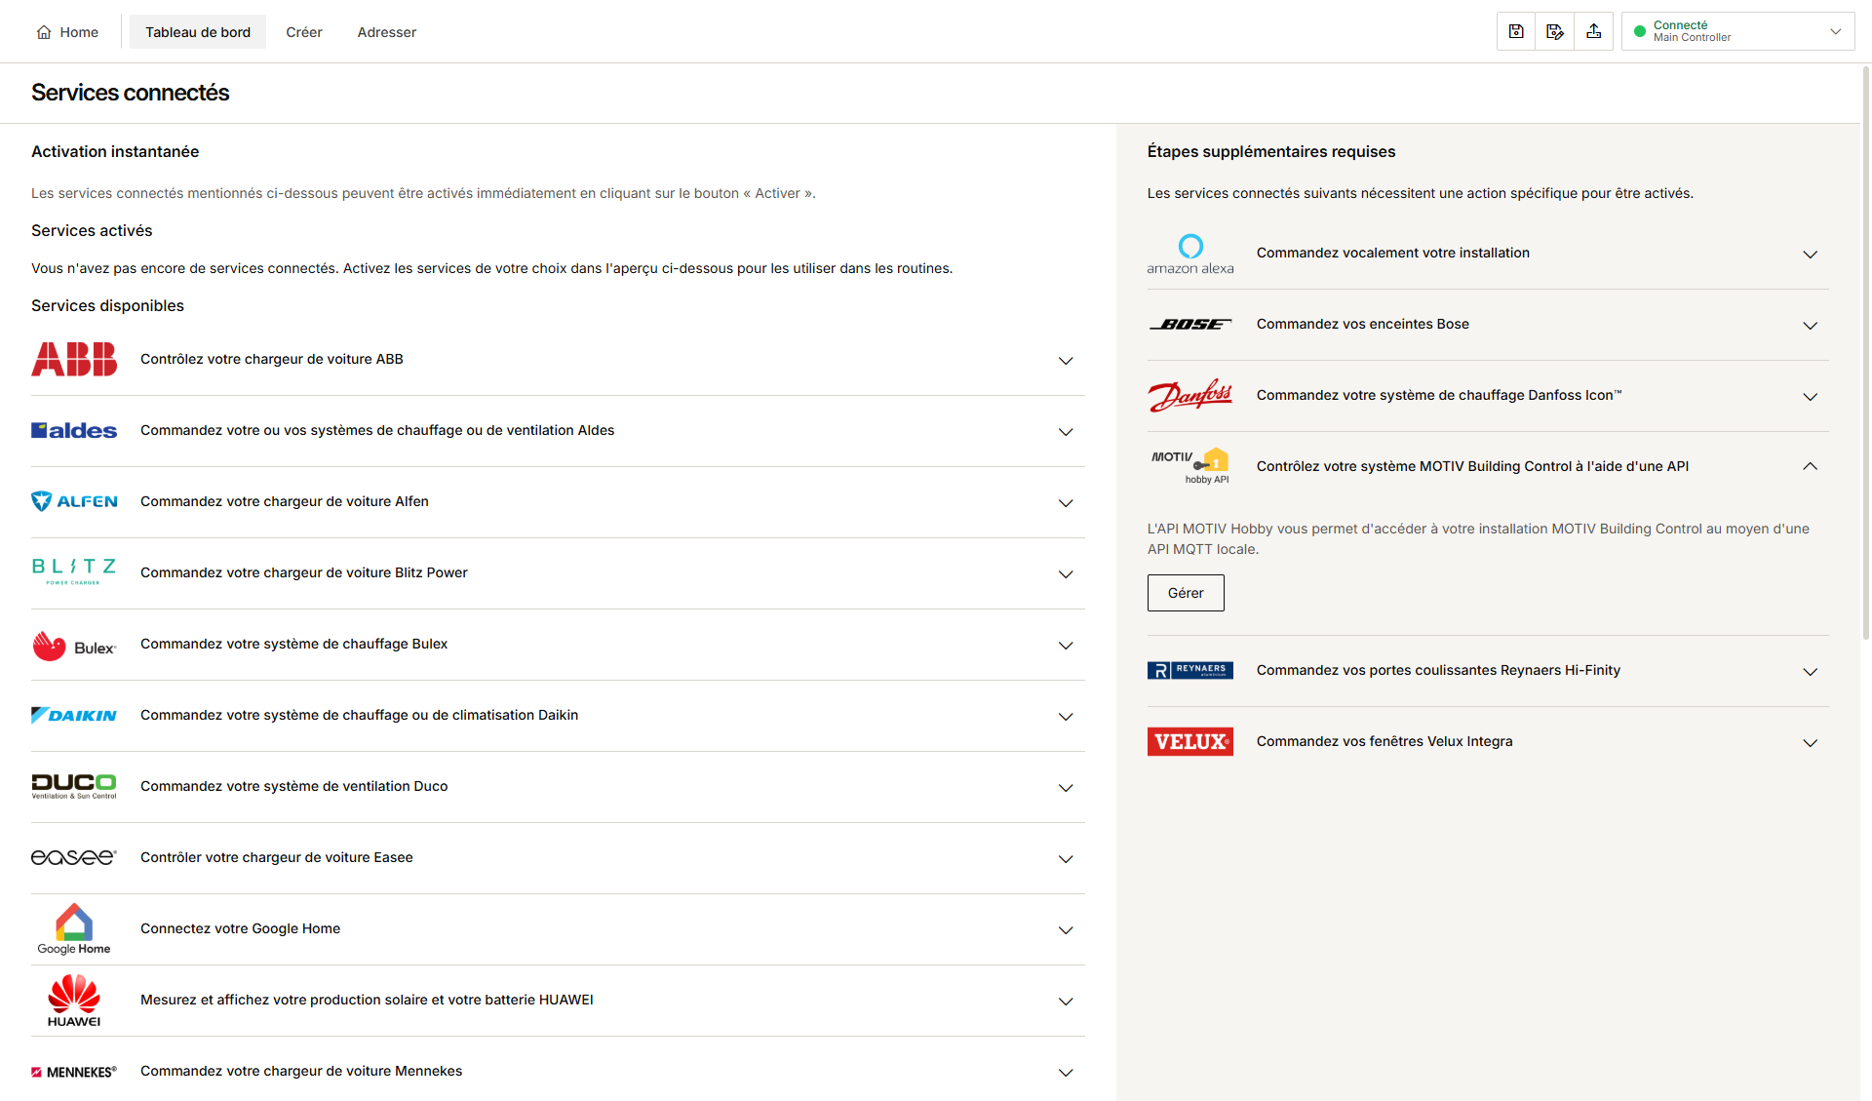The height and width of the screenshot is (1101, 1872).
Task: Expand the Amazon Alexa row chevron
Action: click(1810, 255)
